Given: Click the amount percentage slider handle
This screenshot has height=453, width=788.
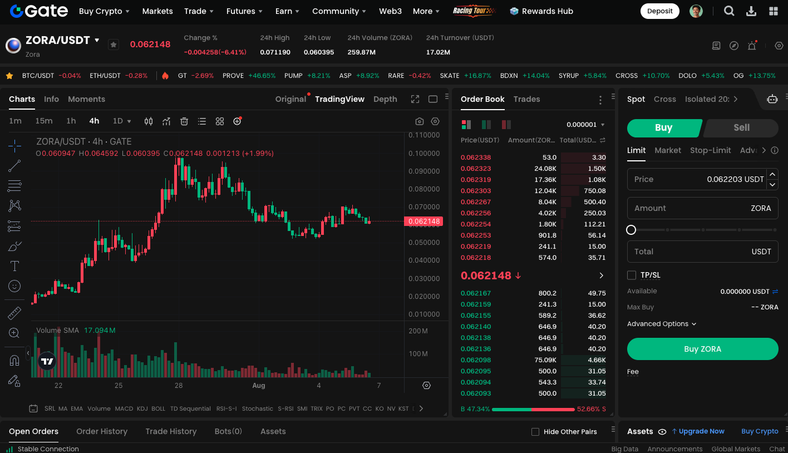Looking at the screenshot, I should point(631,230).
